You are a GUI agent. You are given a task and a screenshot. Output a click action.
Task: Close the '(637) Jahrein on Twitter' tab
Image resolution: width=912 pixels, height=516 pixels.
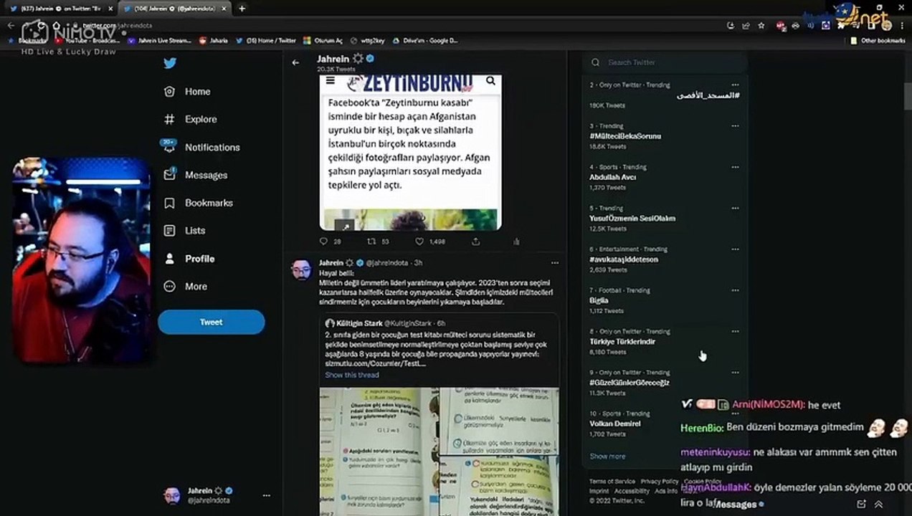pyautogui.click(x=110, y=9)
